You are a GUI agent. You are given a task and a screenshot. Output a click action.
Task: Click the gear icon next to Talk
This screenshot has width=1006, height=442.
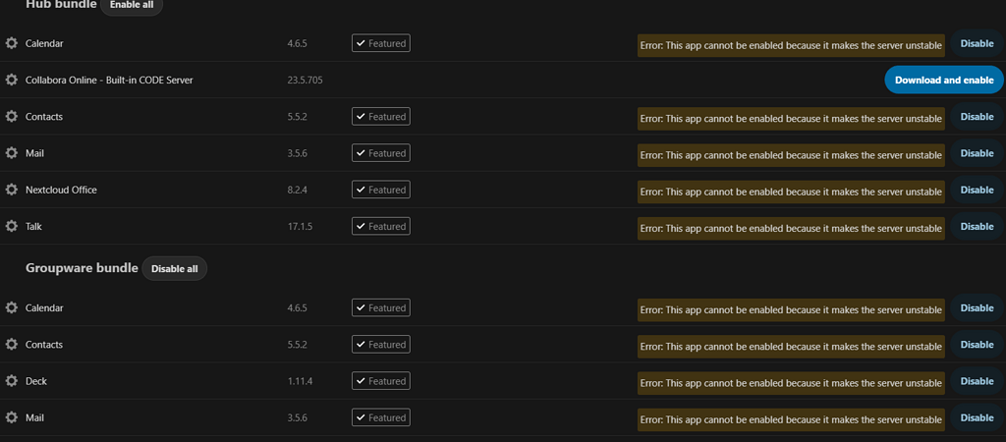point(12,226)
